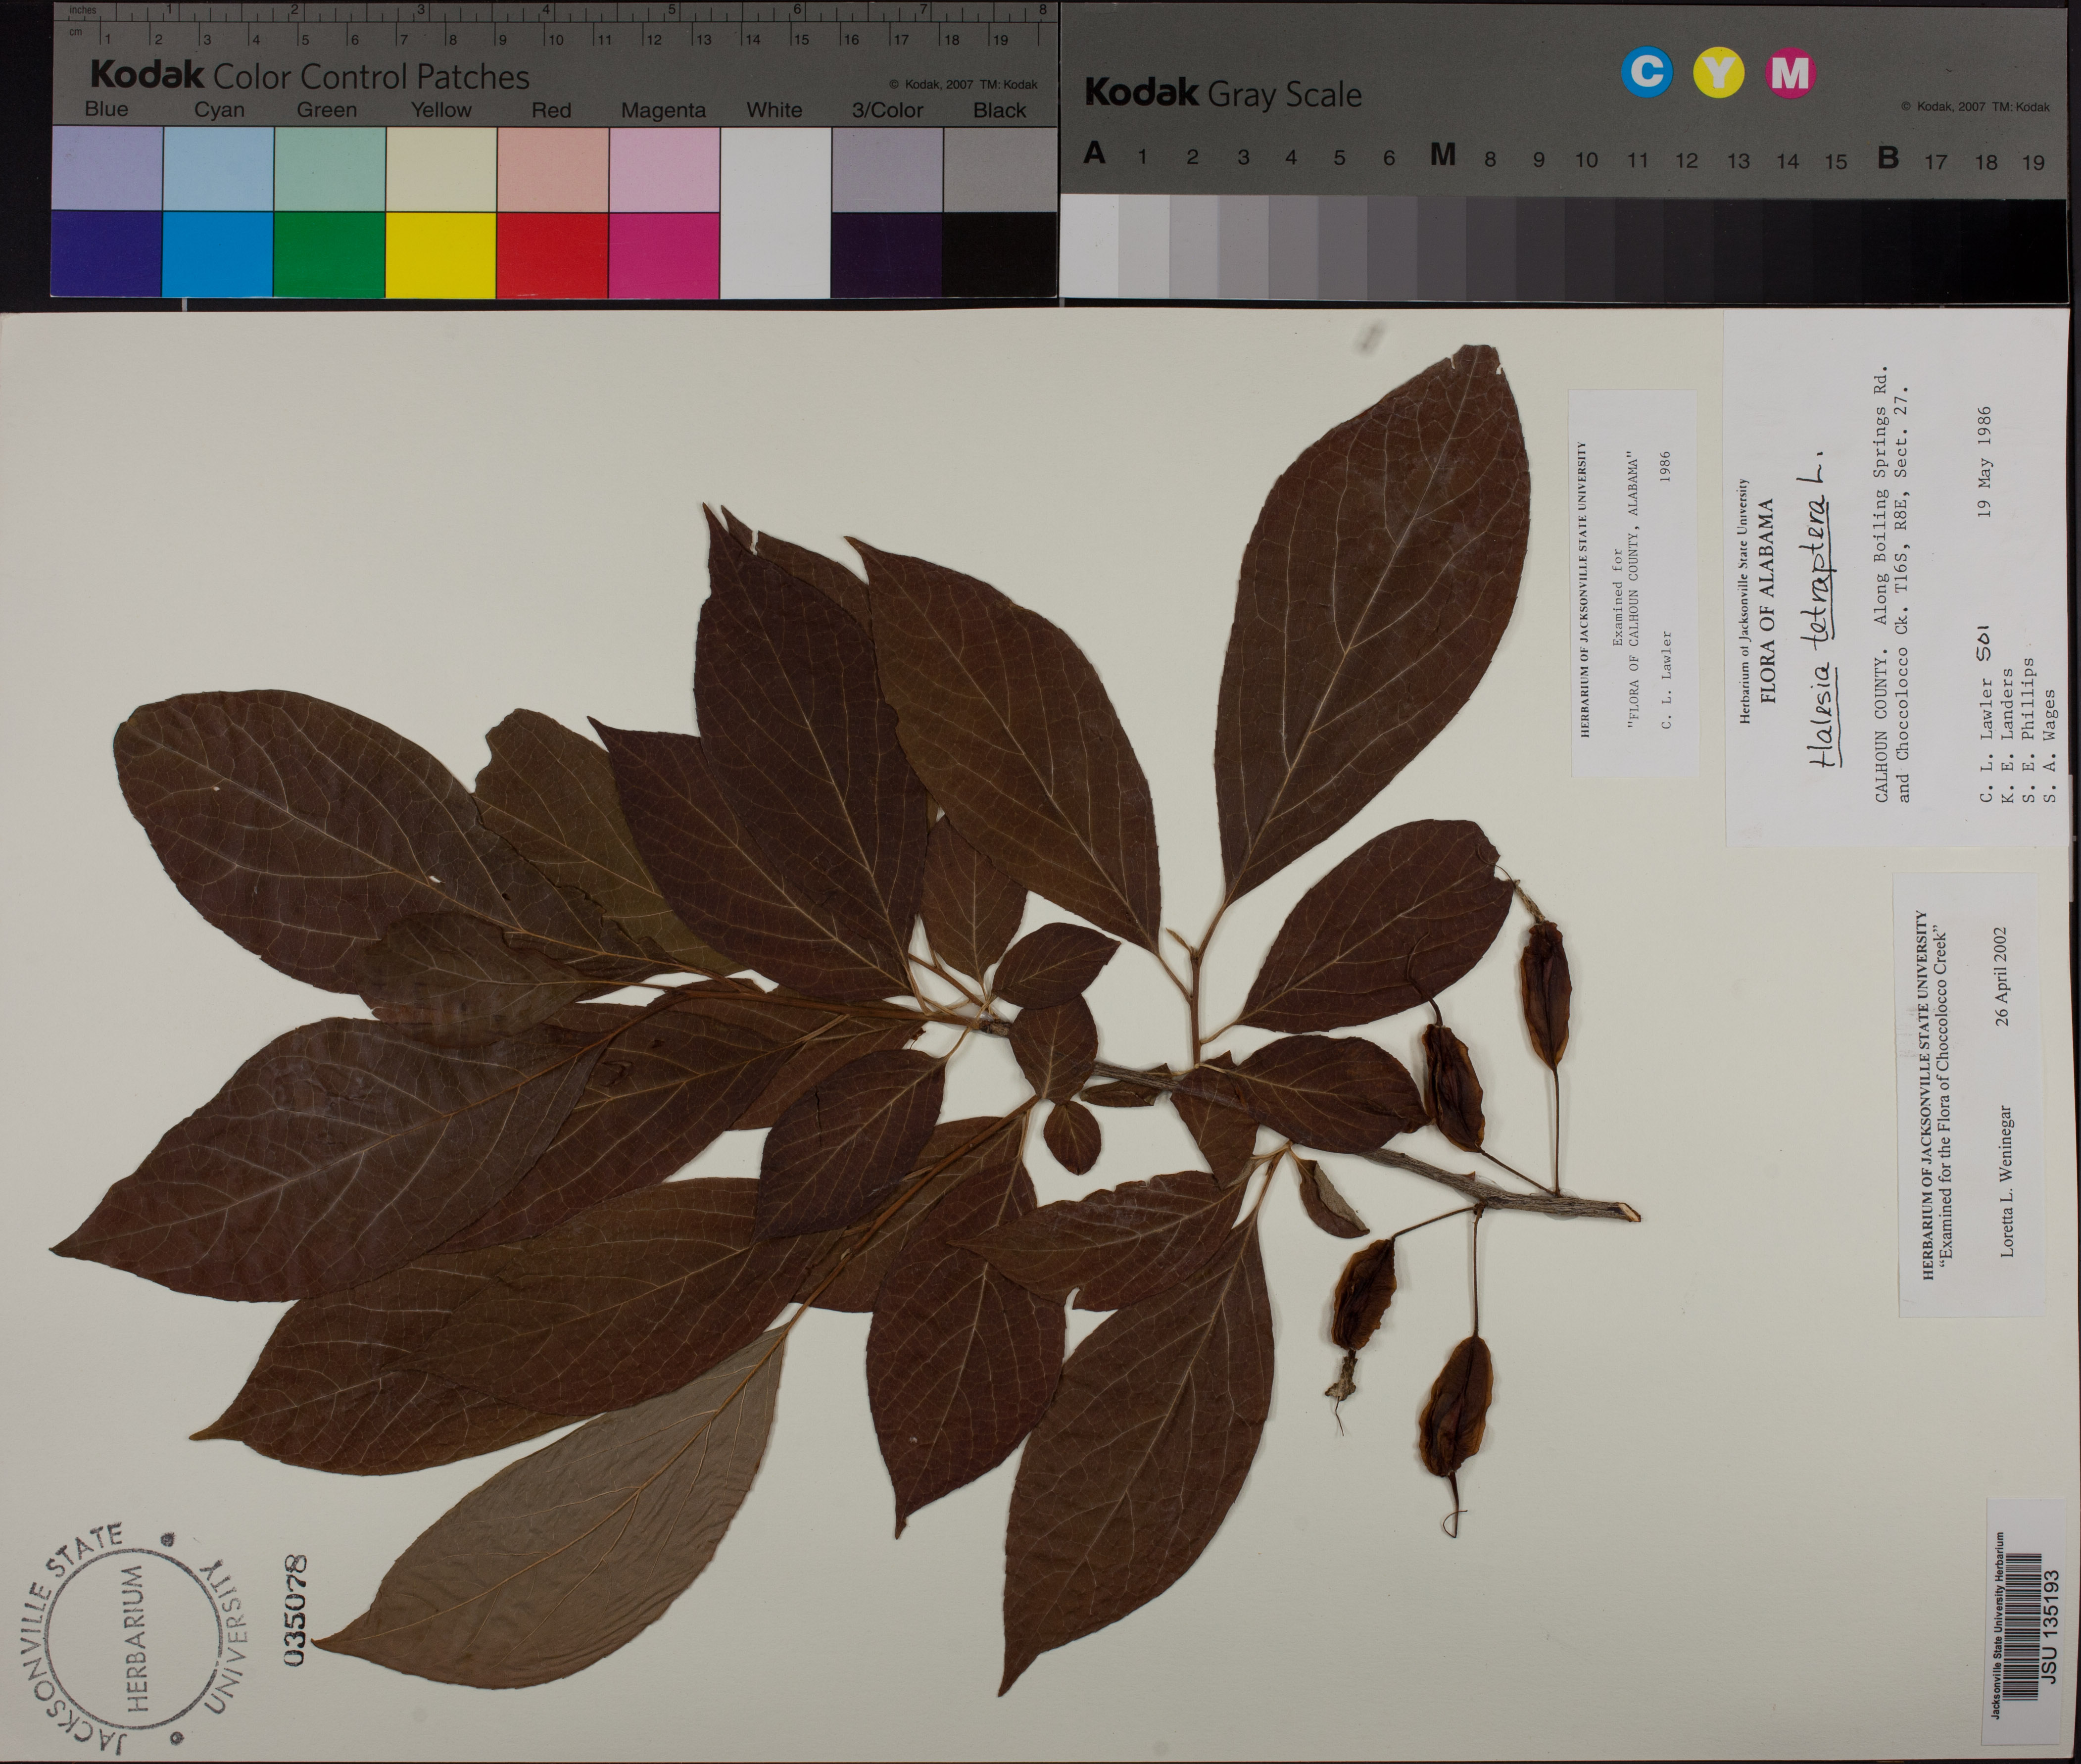2081x1764 pixels.
Task: Click the 'White' patch label
Action: click(x=774, y=110)
